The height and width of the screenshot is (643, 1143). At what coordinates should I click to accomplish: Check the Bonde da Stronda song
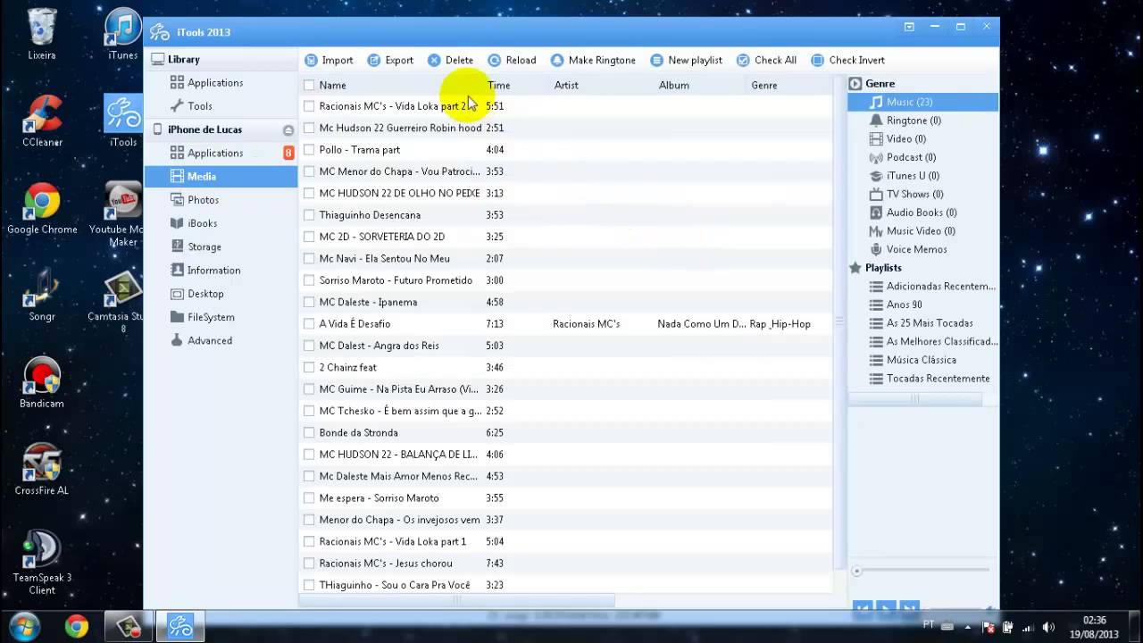coord(309,432)
